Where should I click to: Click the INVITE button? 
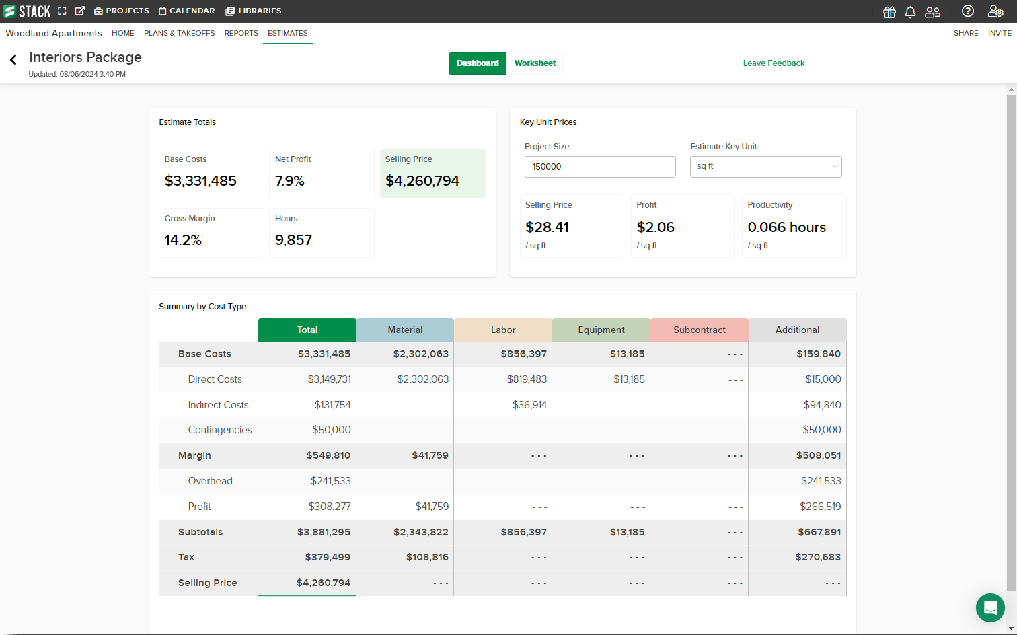(x=1000, y=33)
